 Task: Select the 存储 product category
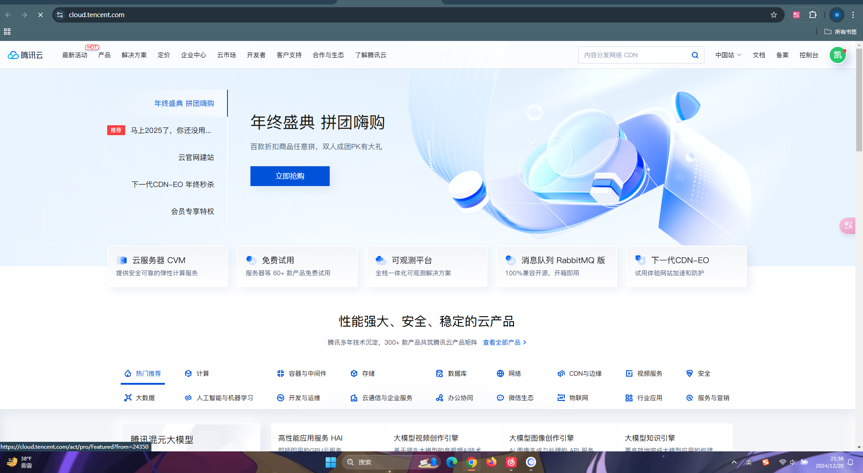[363, 373]
